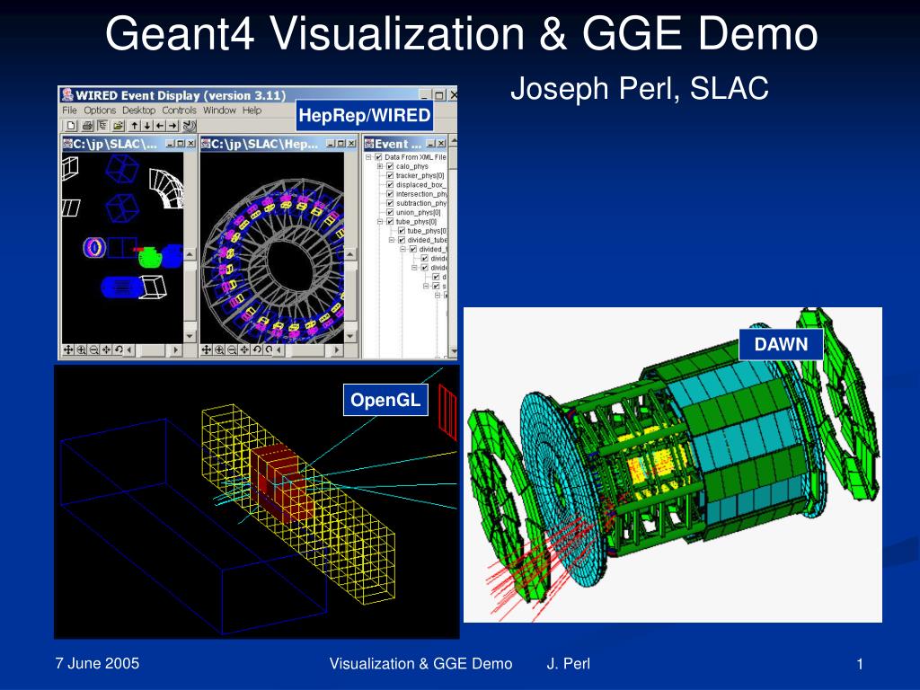Image resolution: width=920 pixels, height=690 pixels.
Task: Click the DAWN detector rendering image
Action: [673, 464]
